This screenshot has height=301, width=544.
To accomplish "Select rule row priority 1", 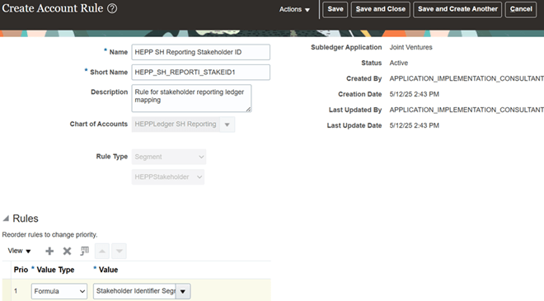I will point(16,291).
